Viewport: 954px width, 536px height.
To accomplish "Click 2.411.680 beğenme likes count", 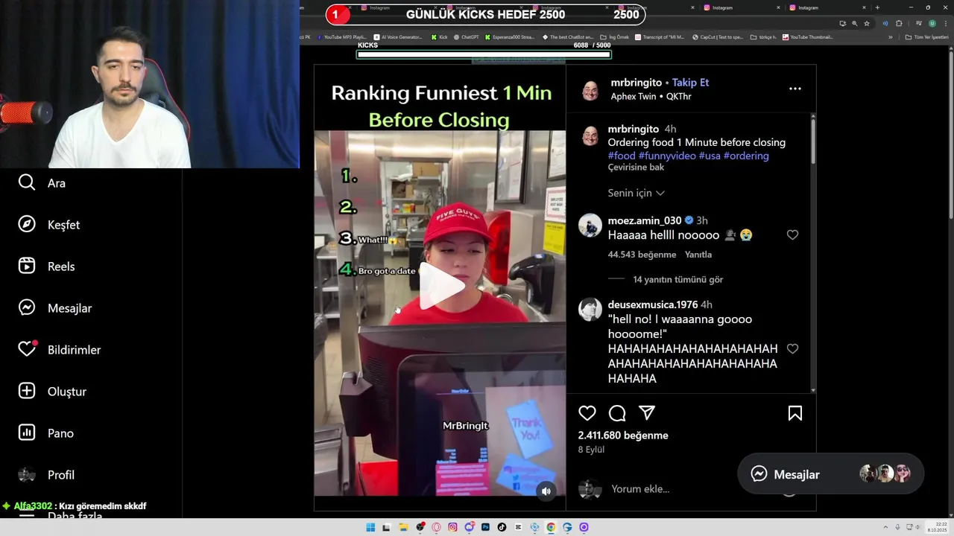I will pyautogui.click(x=623, y=435).
